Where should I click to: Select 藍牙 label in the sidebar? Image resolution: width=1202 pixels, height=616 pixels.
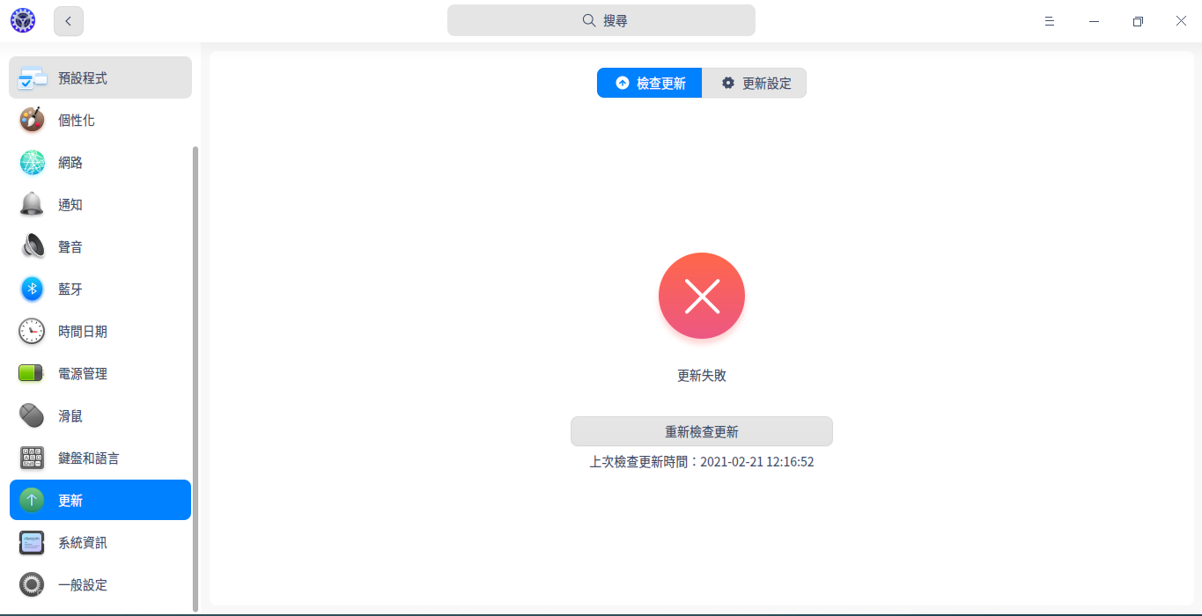click(x=70, y=290)
